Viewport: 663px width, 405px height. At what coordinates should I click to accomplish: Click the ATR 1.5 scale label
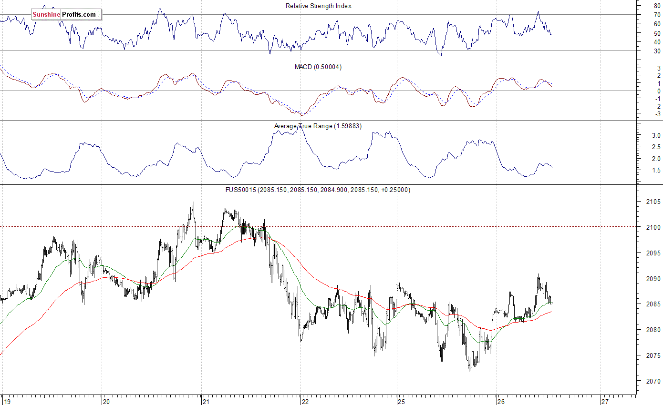[x=656, y=171]
